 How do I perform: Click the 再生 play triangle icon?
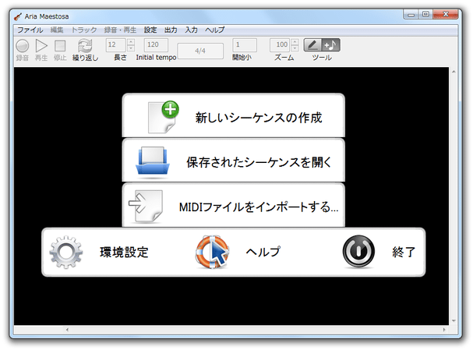41,46
